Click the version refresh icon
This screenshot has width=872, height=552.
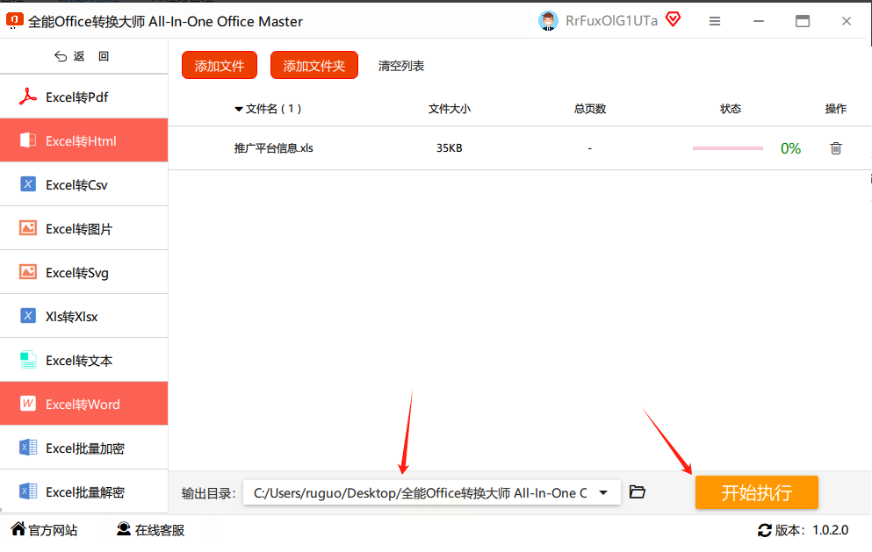[x=765, y=530]
